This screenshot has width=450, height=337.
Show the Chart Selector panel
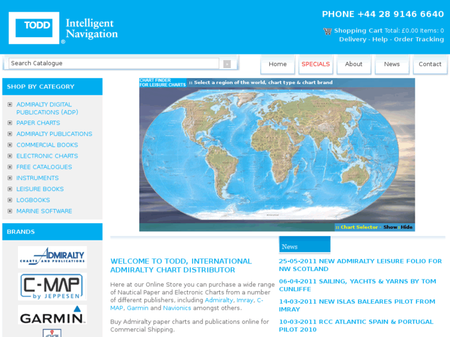click(390, 227)
